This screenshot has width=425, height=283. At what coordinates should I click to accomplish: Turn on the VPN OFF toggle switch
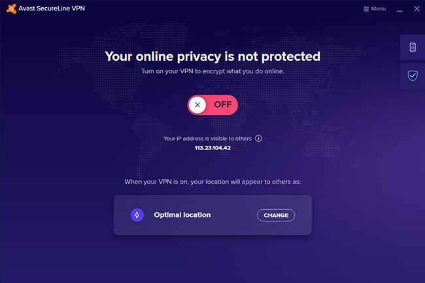(212, 105)
